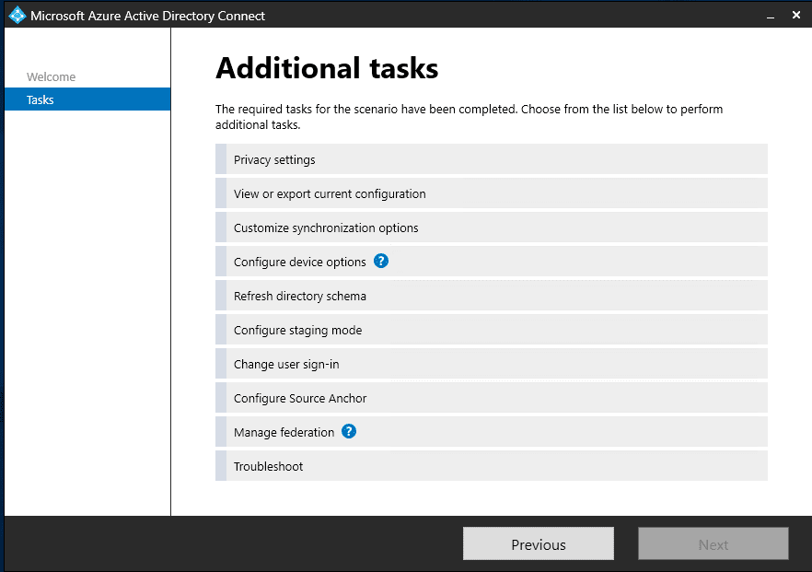
Task: Select the Change user sign-in task
Action: coord(492,364)
